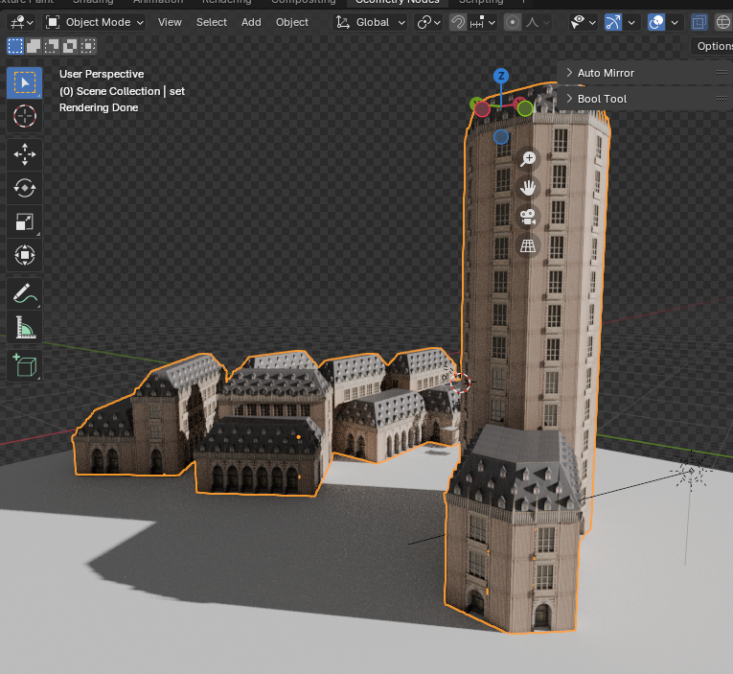Click the zoom magnifier viewport button
The width and height of the screenshot is (733, 674).
[528, 159]
